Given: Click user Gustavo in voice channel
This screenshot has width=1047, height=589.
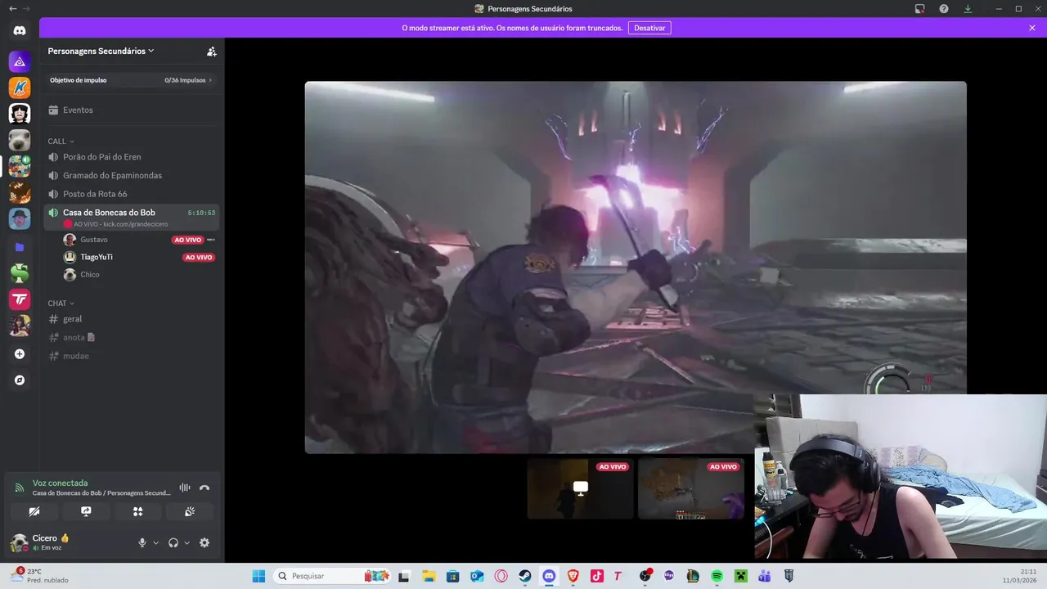Looking at the screenshot, I should coord(93,240).
